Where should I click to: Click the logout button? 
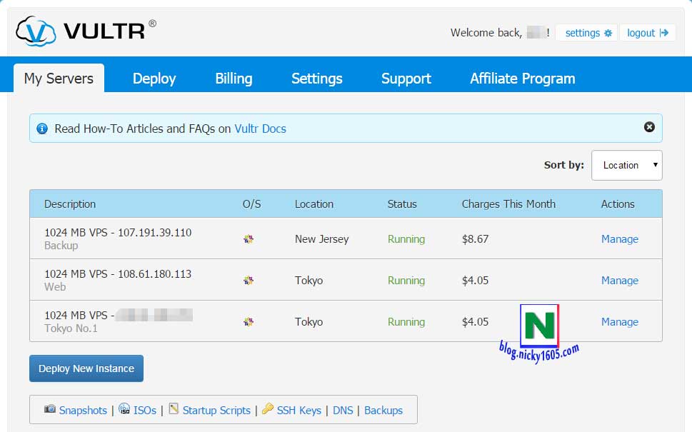point(647,33)
